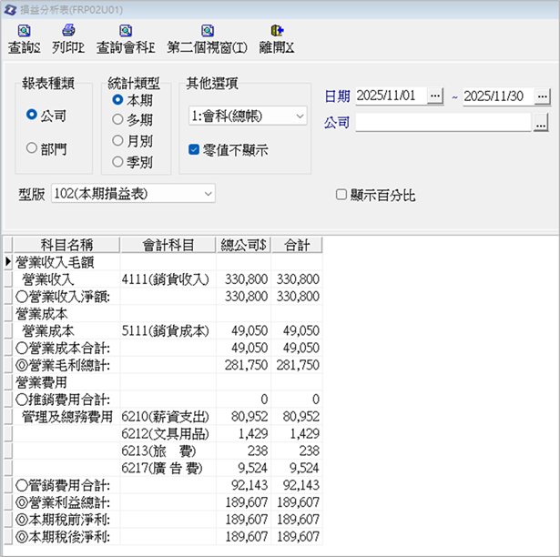Viewport: 560px width, 557px height.
Task: Open the 型版 102(本期損益表) dropdown
Action: 209,194
